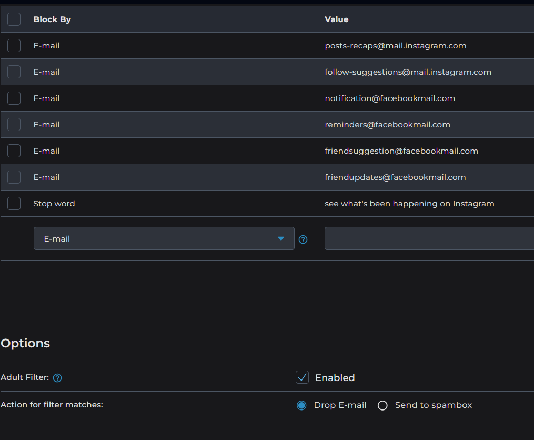Tick the friendupdates@facebookmail.com row checkbox
The width and height of the screenshot is (534, 440).
[14, 177]
